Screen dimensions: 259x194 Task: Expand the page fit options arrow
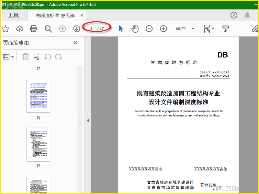213,29
